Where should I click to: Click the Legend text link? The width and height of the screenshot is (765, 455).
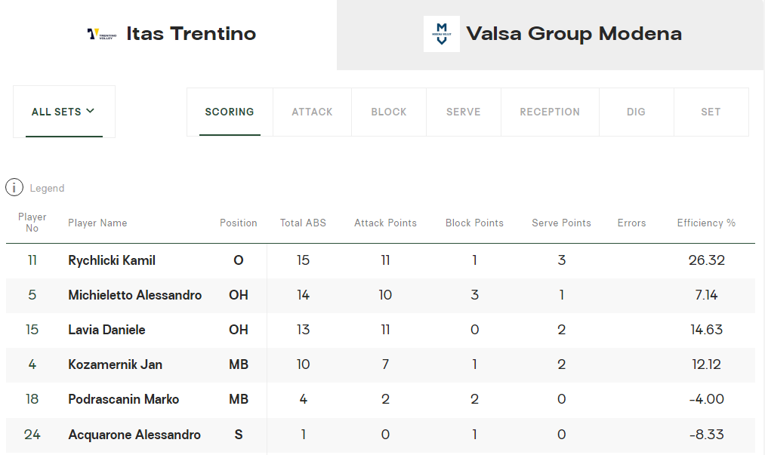tap(47, 188)
